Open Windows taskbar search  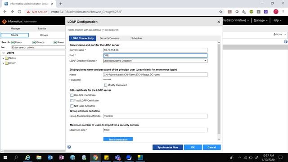point(16,157)
